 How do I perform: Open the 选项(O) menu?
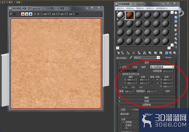[150, 8]
